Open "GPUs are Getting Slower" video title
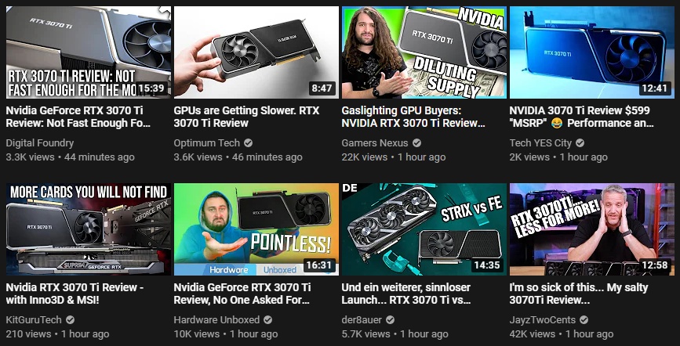The width and height of the screenshot is (680, 346). 246,117
